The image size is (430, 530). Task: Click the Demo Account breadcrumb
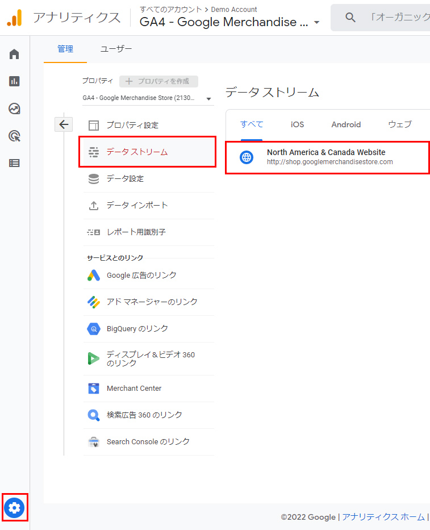234,10
